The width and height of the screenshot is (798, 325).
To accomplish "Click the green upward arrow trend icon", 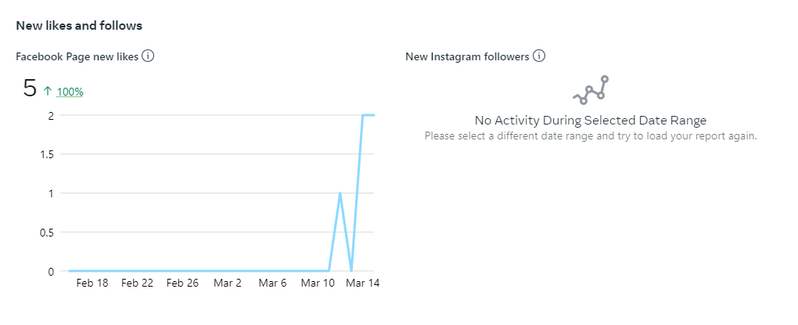I will point(48,91).
